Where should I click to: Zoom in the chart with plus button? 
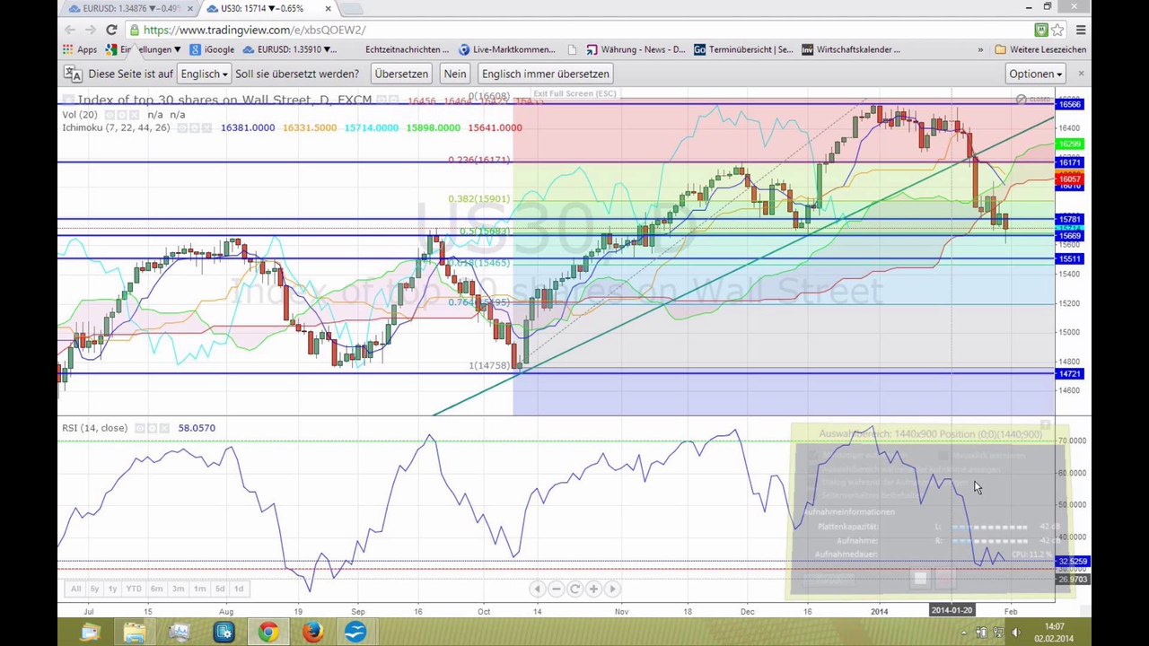coord(593,589)
